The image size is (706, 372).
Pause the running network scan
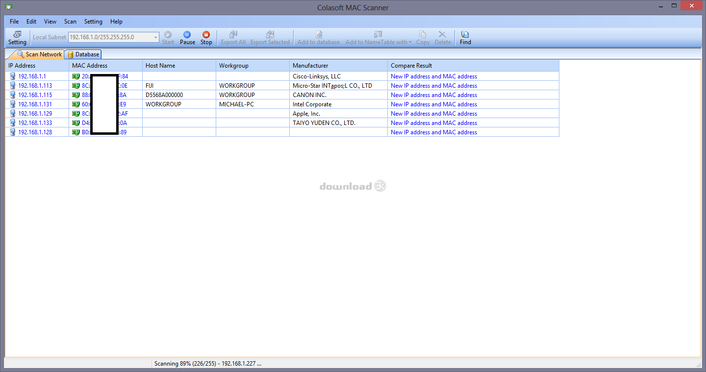[x=187, y=37]
